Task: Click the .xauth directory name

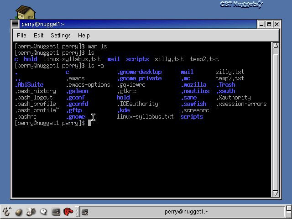Action: pos(226,91)
